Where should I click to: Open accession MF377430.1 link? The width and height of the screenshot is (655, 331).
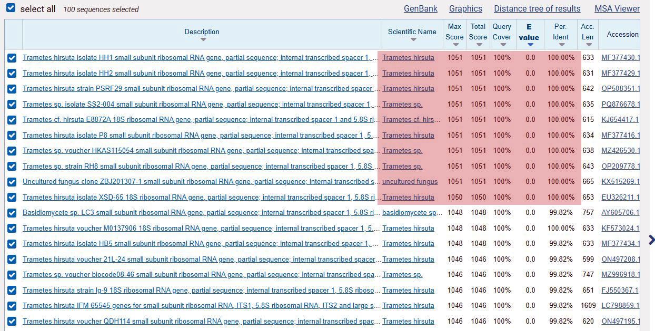coord(621,58)
